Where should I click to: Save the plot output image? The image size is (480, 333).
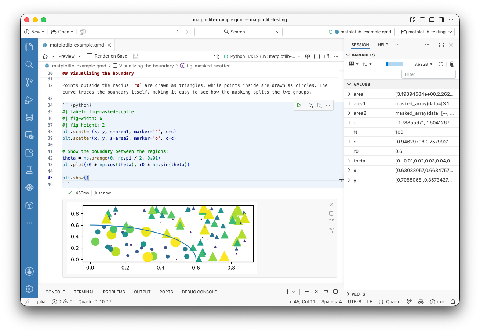331,230
